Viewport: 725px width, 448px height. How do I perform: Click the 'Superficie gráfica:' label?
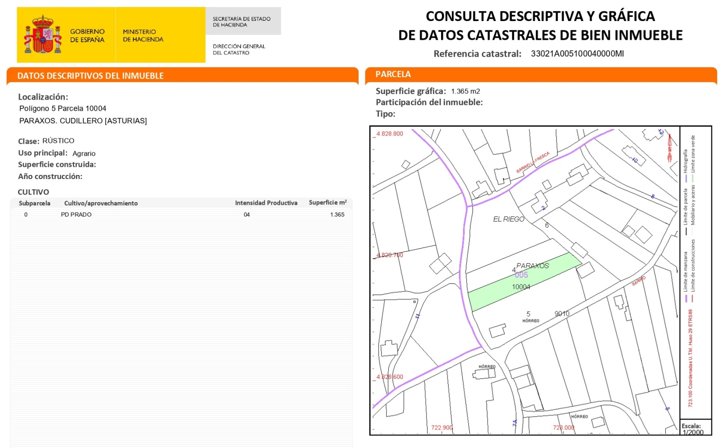(411, 91)
